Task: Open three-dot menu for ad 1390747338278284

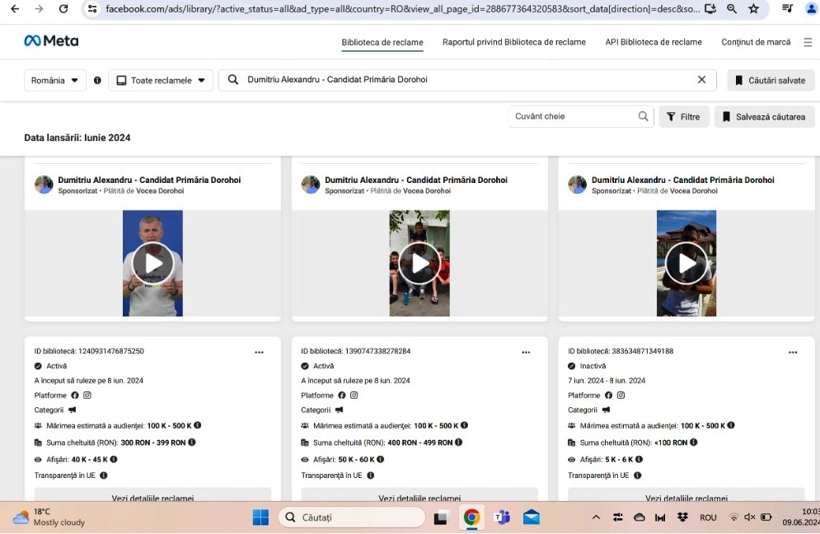Action: 526,352
